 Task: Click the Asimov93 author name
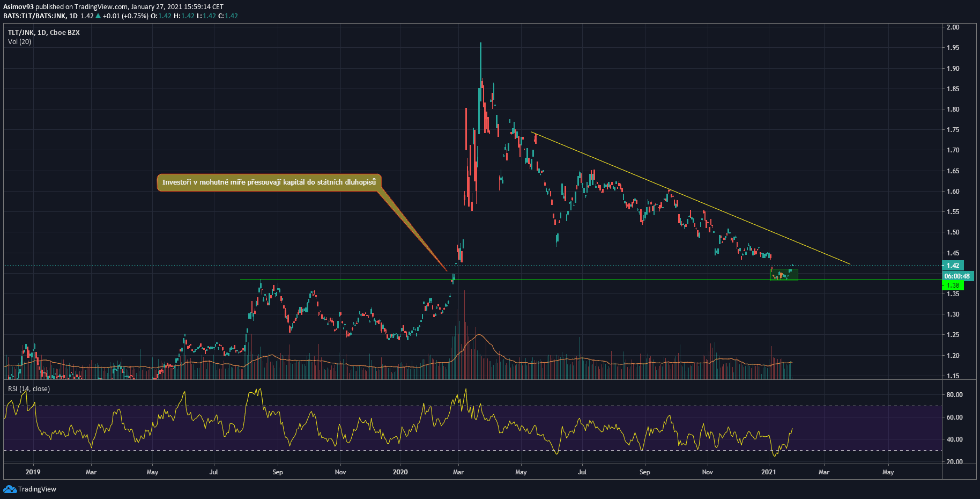(18, 7)
